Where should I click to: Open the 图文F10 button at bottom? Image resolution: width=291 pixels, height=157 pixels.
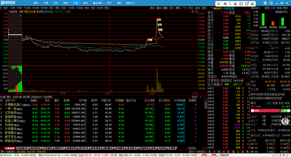[x=193, y=152]
